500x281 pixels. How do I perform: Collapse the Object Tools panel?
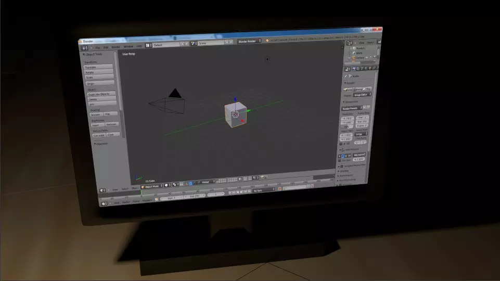pyautogui.click(x=92, y=55)
